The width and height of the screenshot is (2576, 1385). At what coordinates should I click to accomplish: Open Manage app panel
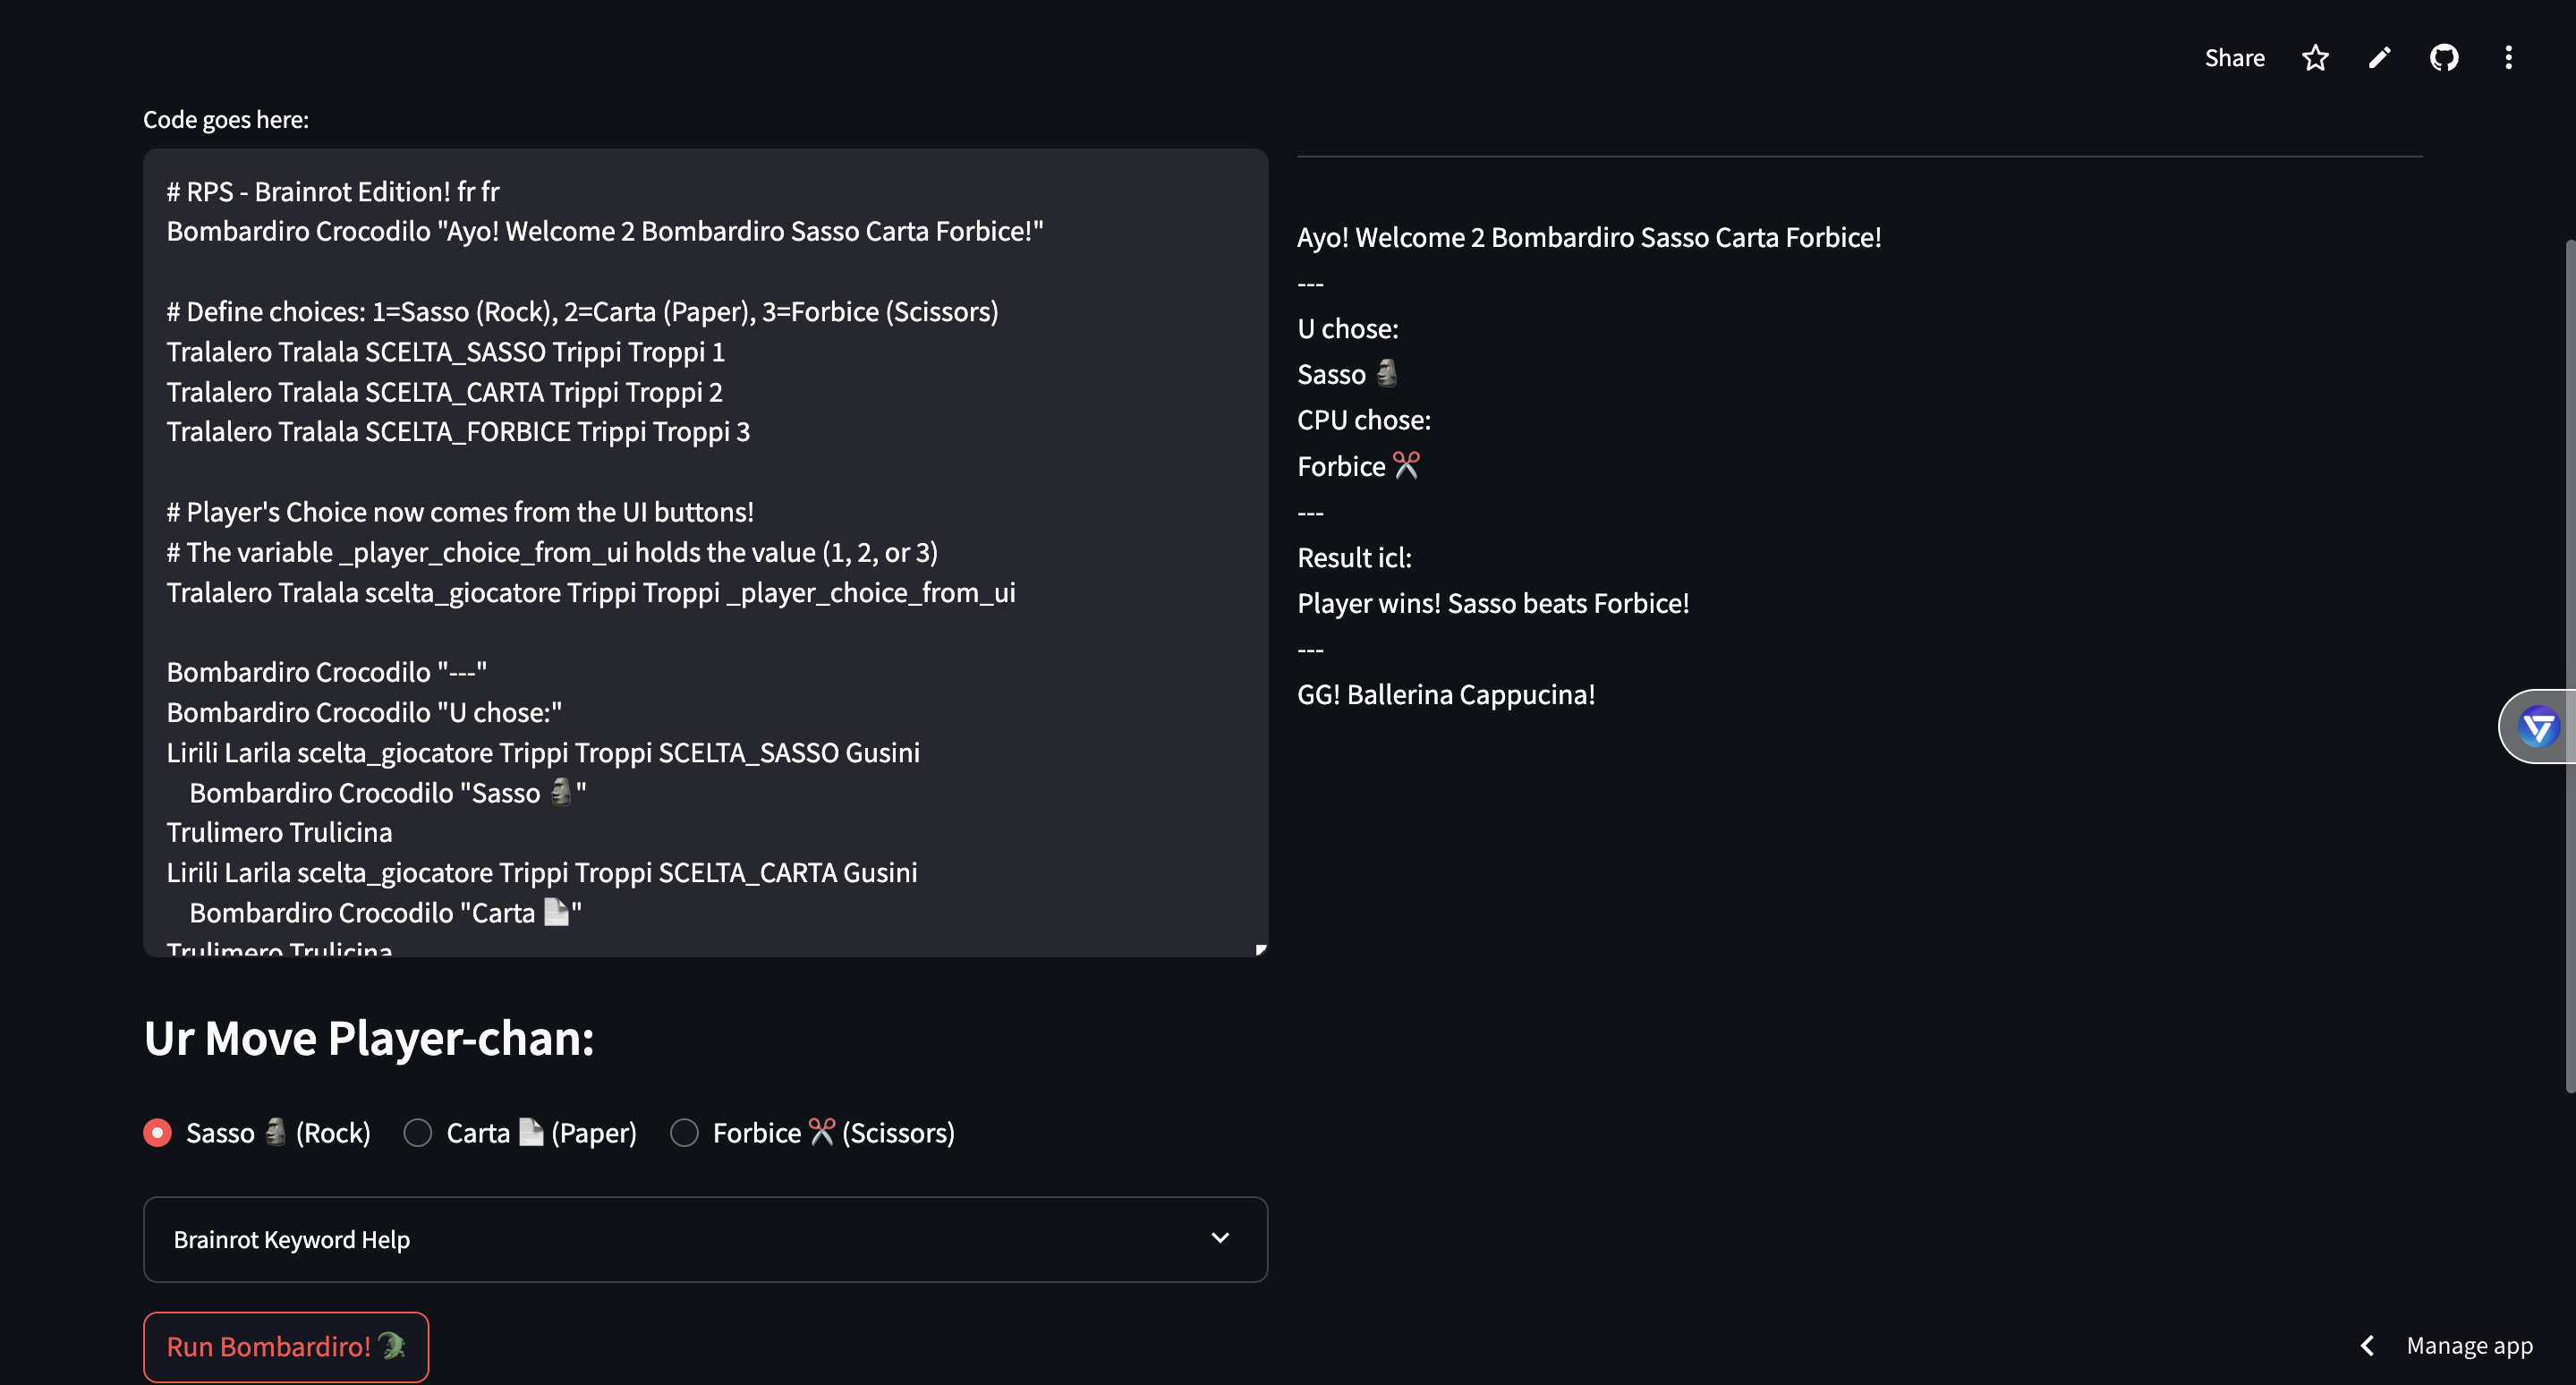[2469, 1345]
